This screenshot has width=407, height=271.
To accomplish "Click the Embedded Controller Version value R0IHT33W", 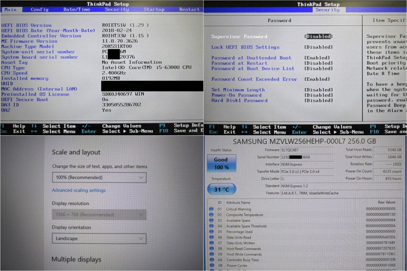I will (x=125, y=36).
